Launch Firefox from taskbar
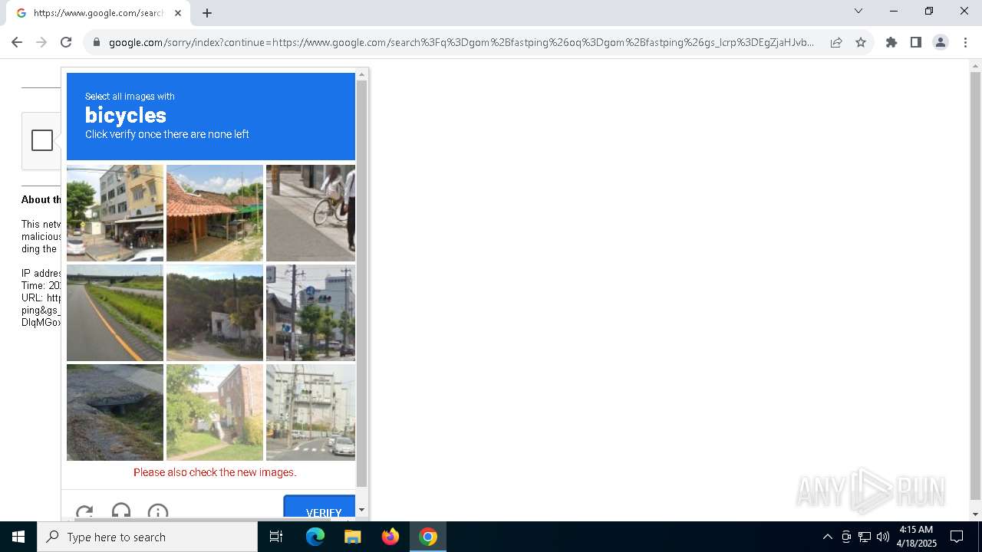Viewport: 982px width, 552px height. pos(390,537)
